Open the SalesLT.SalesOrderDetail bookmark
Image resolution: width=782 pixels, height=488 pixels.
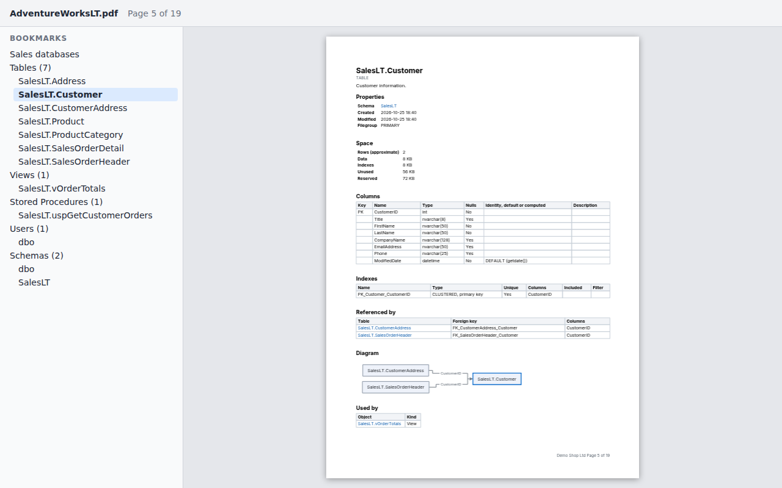71,148
